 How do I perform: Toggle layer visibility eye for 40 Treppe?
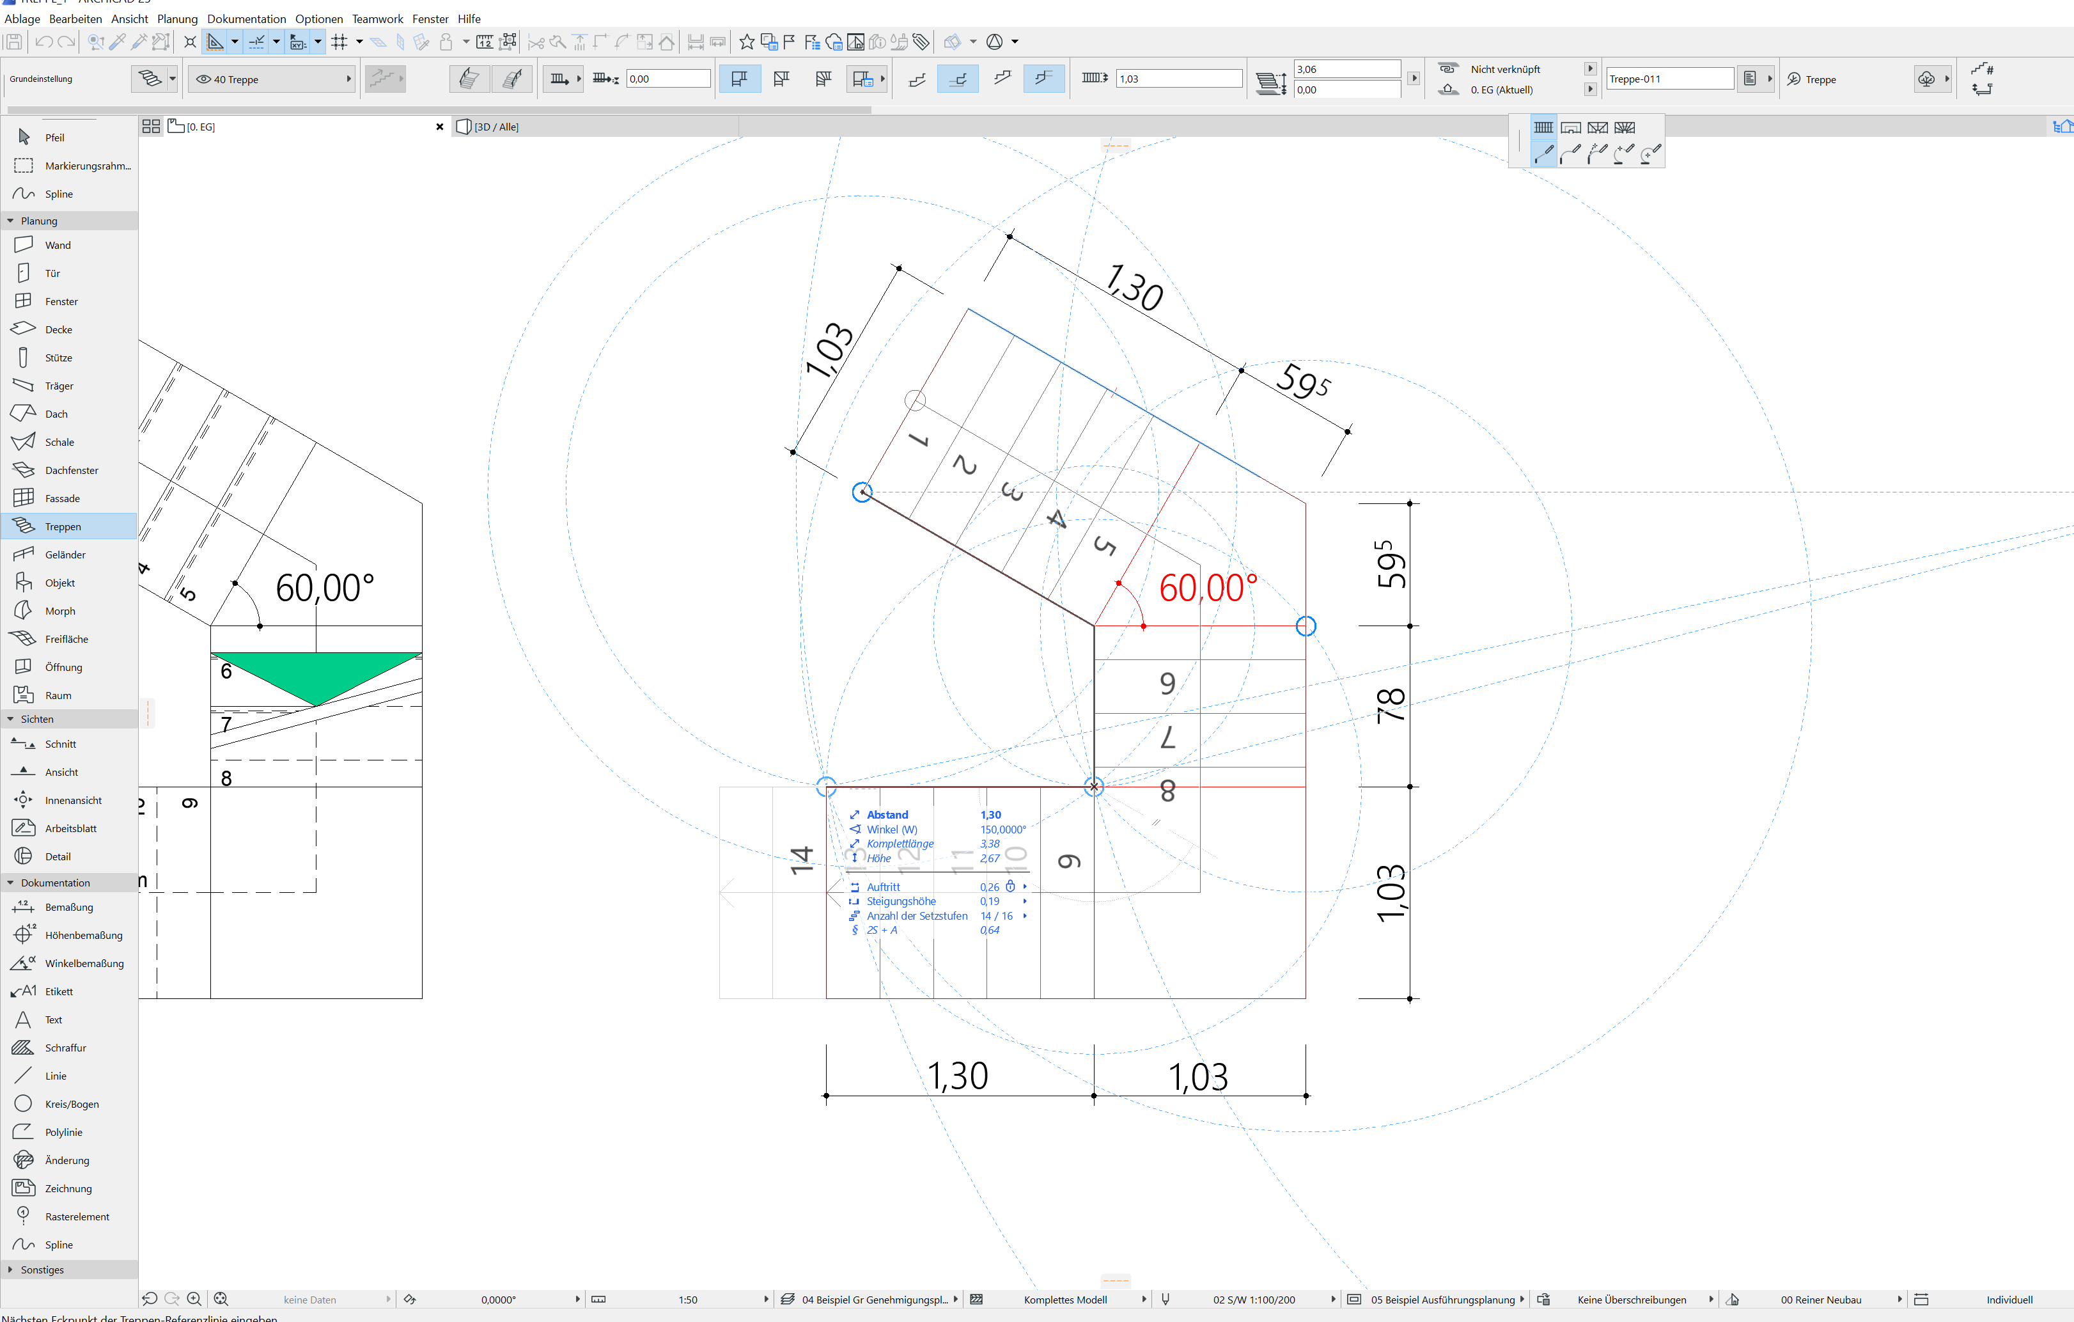point(203,79)
